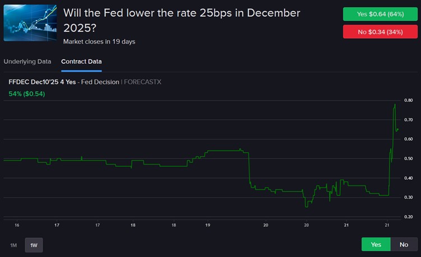This screenshot has width=421, height=257.
Task: Click the FORECASTX exchange label
Action: pos(142,82)
